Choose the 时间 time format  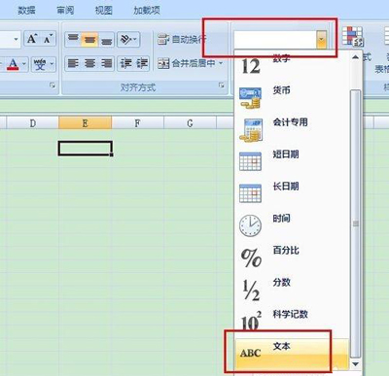click(x=292, y=224)
